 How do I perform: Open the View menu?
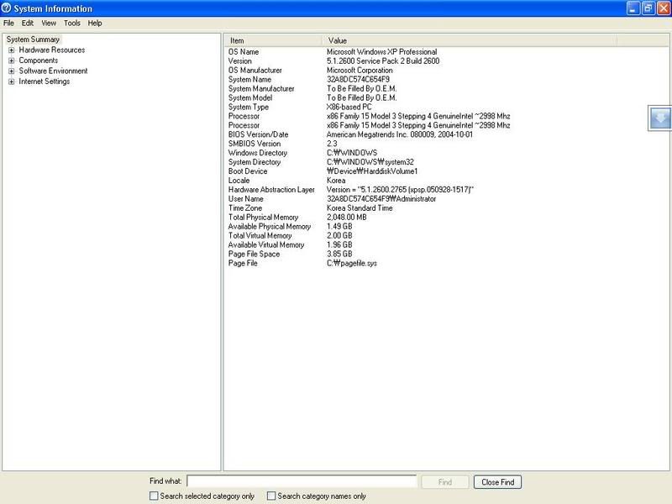[x=50, y=24]
